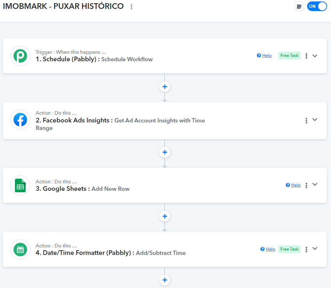The width and height of the screenshot is (331, 288).
Task: Add step after Facebook Ads Insights
Action: click(x=165, y=152)
